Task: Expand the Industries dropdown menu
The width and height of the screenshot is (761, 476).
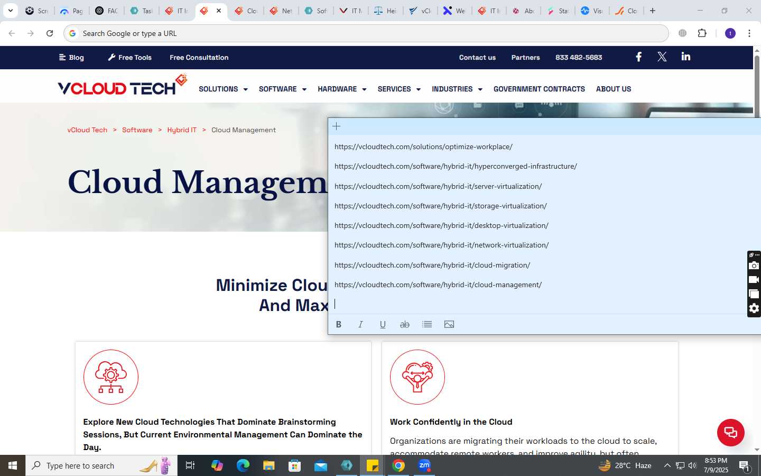Action: tap(457, 89)
